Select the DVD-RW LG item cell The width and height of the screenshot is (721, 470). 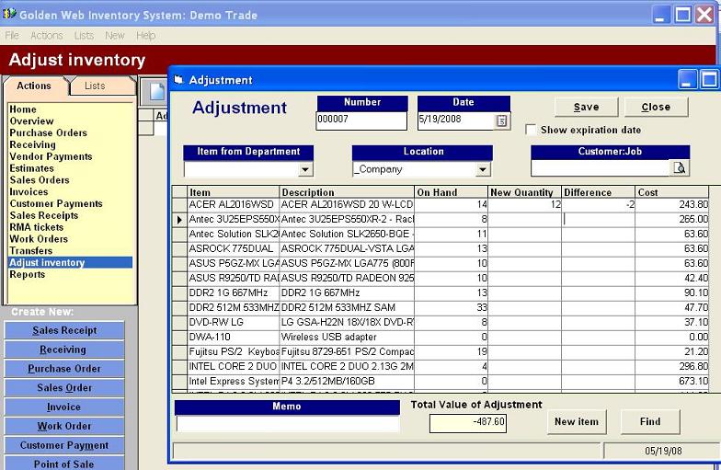[234, 322]
